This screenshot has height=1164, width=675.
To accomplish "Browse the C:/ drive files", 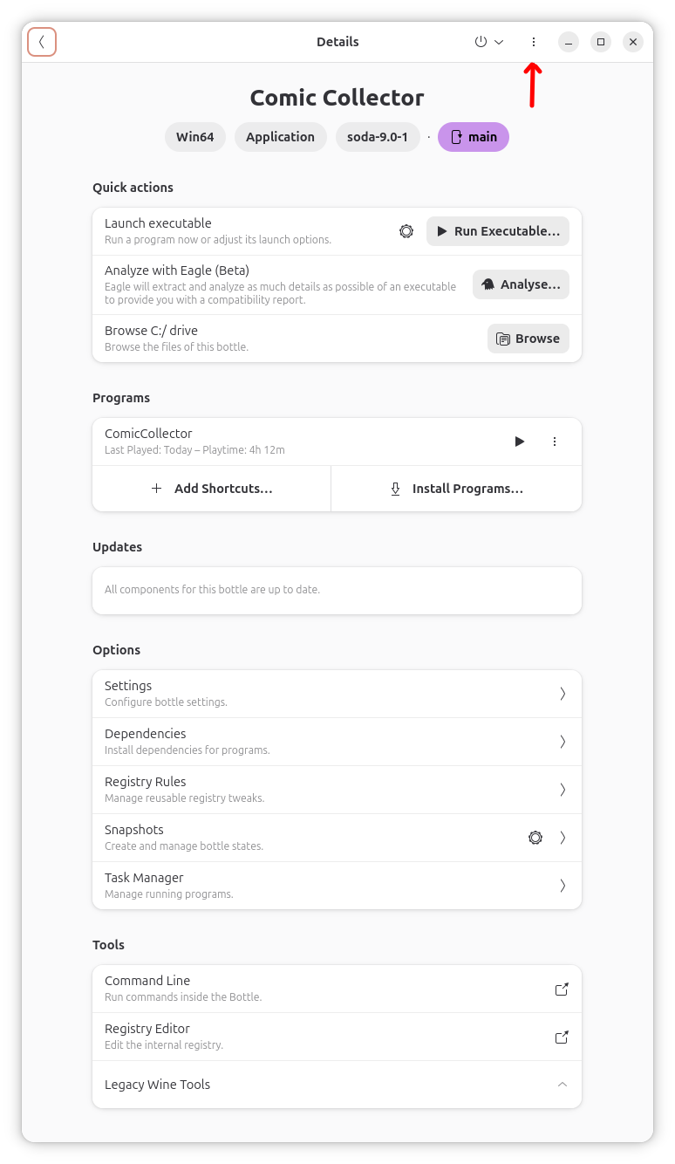I will (x=528, y=339).
